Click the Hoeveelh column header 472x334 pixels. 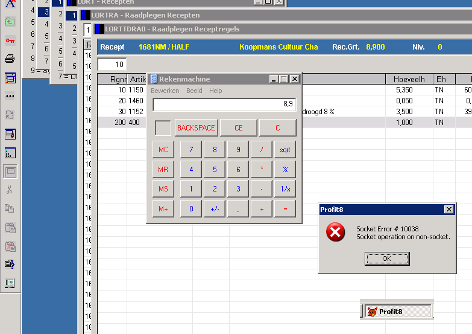[409, 79]
